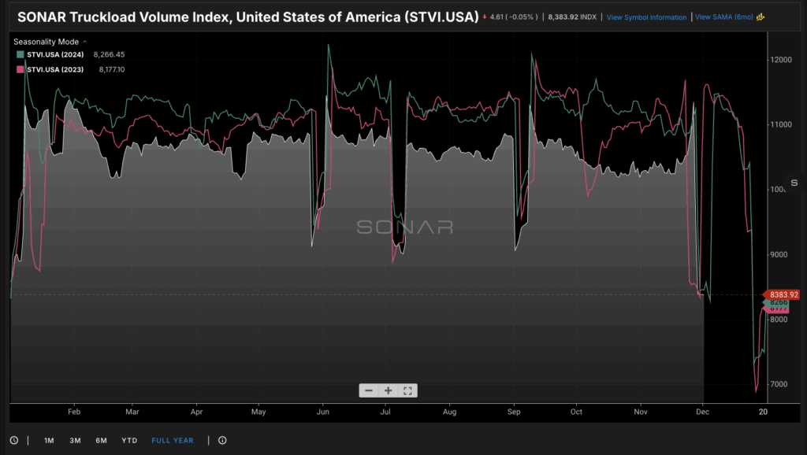Collapse the Seasonality Mode legend chevron

pyautogui.click(x=84, y=41)
